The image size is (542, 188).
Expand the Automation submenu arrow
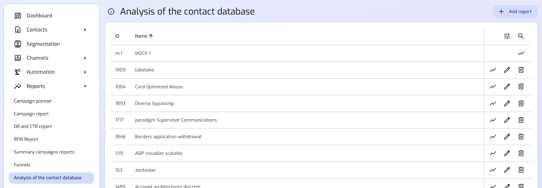85,72
